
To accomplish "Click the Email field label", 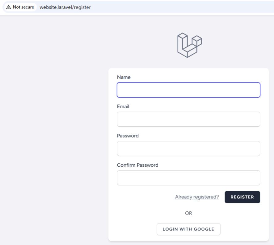I will [123, 107].
